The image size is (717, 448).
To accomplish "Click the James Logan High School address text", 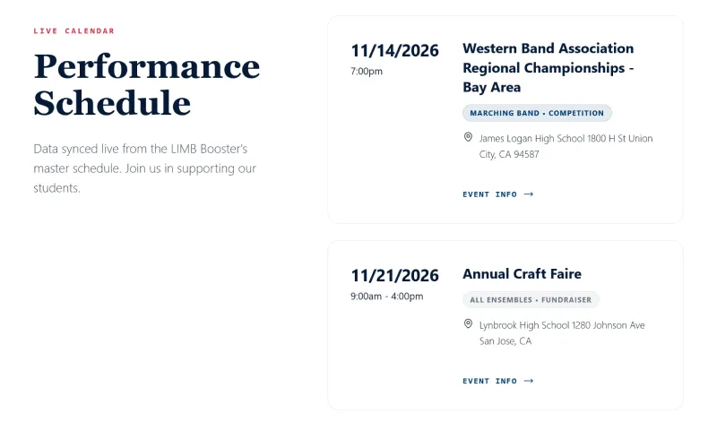I will click(566, 146).
